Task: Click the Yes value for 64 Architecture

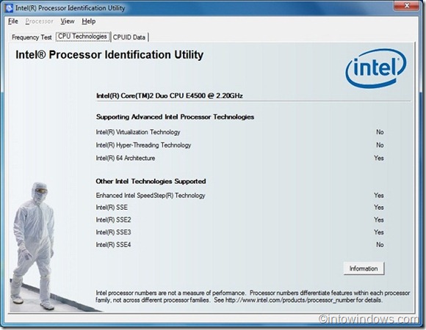Action: click(x=379, y=158)
